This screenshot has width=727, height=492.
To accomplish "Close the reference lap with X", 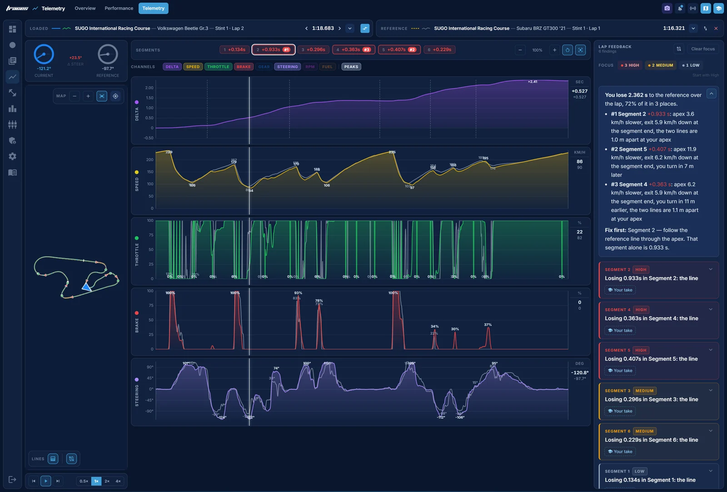I will (716, 28).
